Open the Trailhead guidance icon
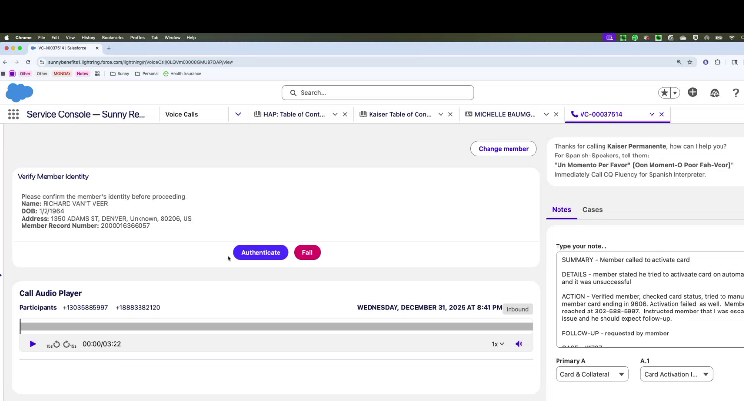 tap(715, 93)
